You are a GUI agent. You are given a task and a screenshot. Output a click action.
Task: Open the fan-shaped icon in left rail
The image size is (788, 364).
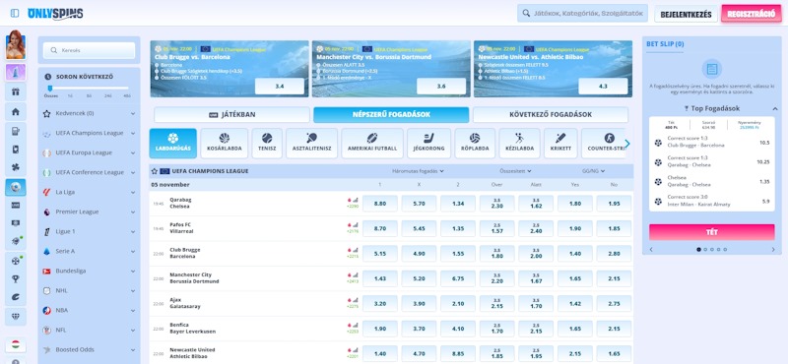[x=16, y=166]
